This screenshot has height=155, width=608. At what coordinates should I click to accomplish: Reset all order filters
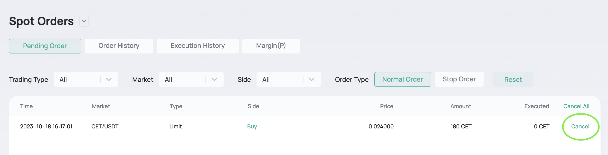click(513, 80)
